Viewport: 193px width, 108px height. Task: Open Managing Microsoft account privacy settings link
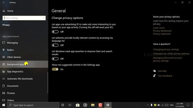point(168,59)
